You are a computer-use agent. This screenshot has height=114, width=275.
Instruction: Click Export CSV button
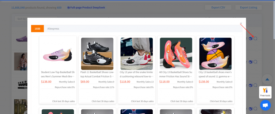point(218,7)
